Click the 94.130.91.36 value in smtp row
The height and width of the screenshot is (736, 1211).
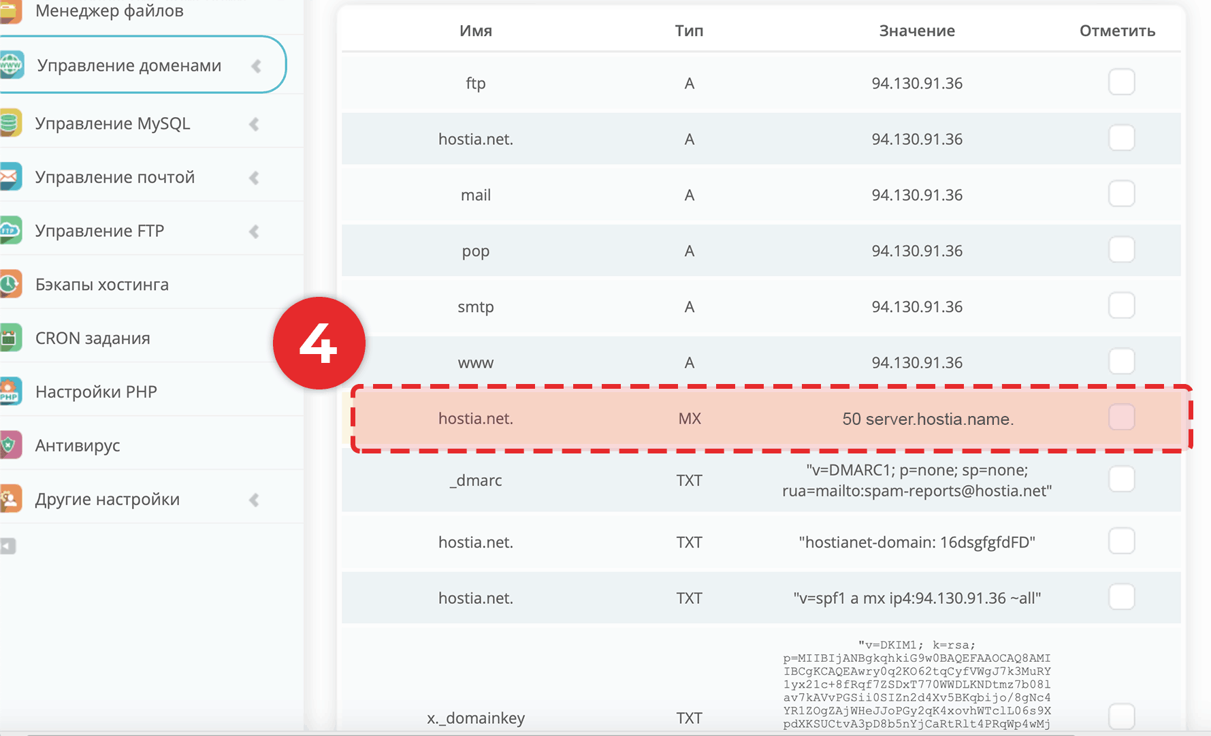tap(917, 306)
